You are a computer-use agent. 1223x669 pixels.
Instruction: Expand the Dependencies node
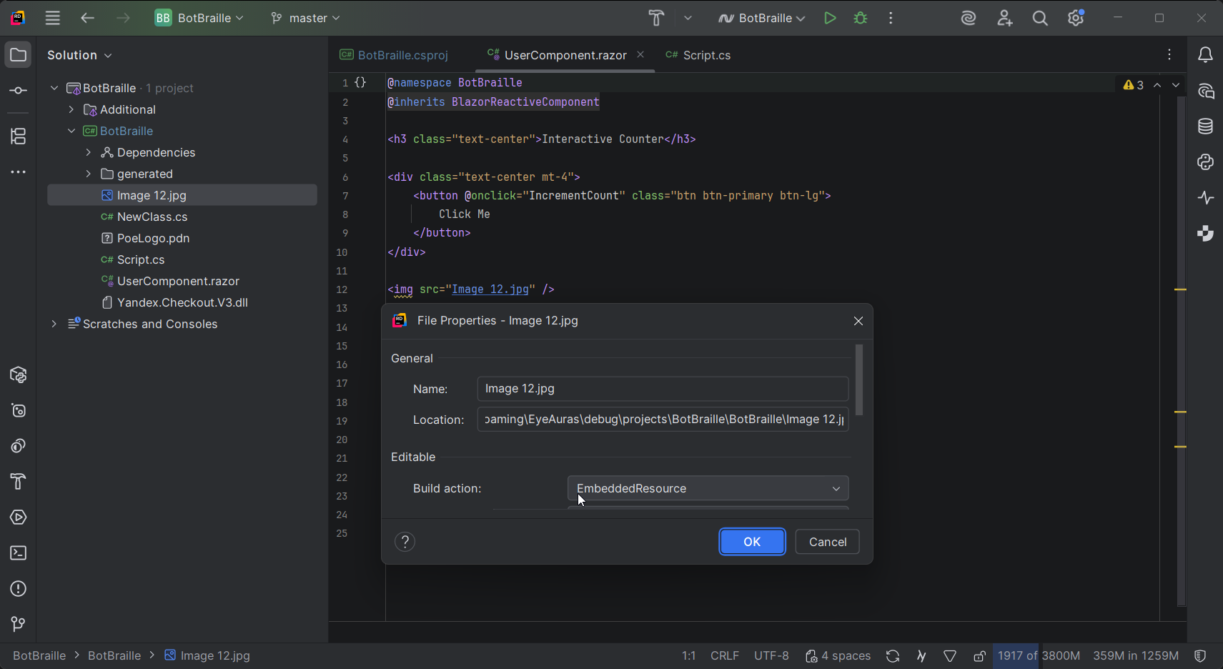coord(88,152)
